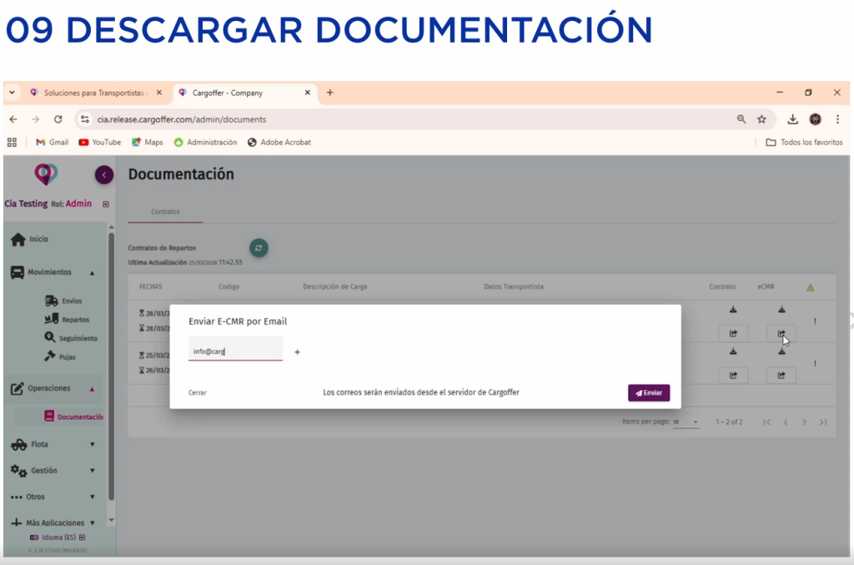Click the plus icon to add another email
This screenshot has height=565, width=854.
[x=297, y=352]
